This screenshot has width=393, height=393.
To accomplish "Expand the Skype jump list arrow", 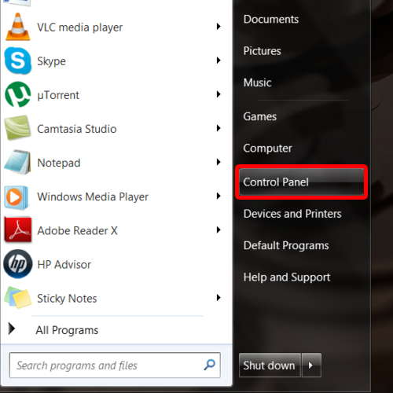I will coord(219,61).
